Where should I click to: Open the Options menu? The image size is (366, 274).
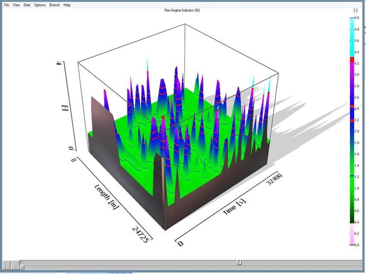[40, 5]
